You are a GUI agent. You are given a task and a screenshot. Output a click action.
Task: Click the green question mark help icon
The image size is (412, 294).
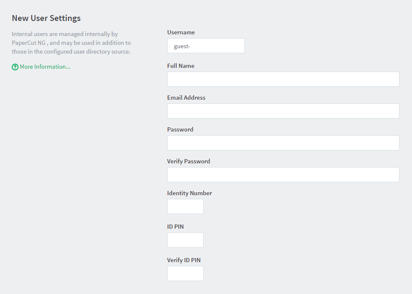[x=15, y=67]
